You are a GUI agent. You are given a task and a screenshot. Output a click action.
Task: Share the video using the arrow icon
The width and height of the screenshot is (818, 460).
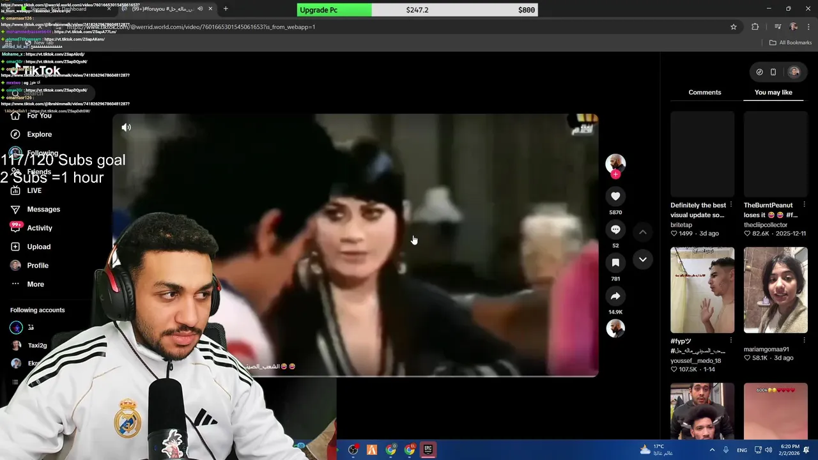coord(615,296)
